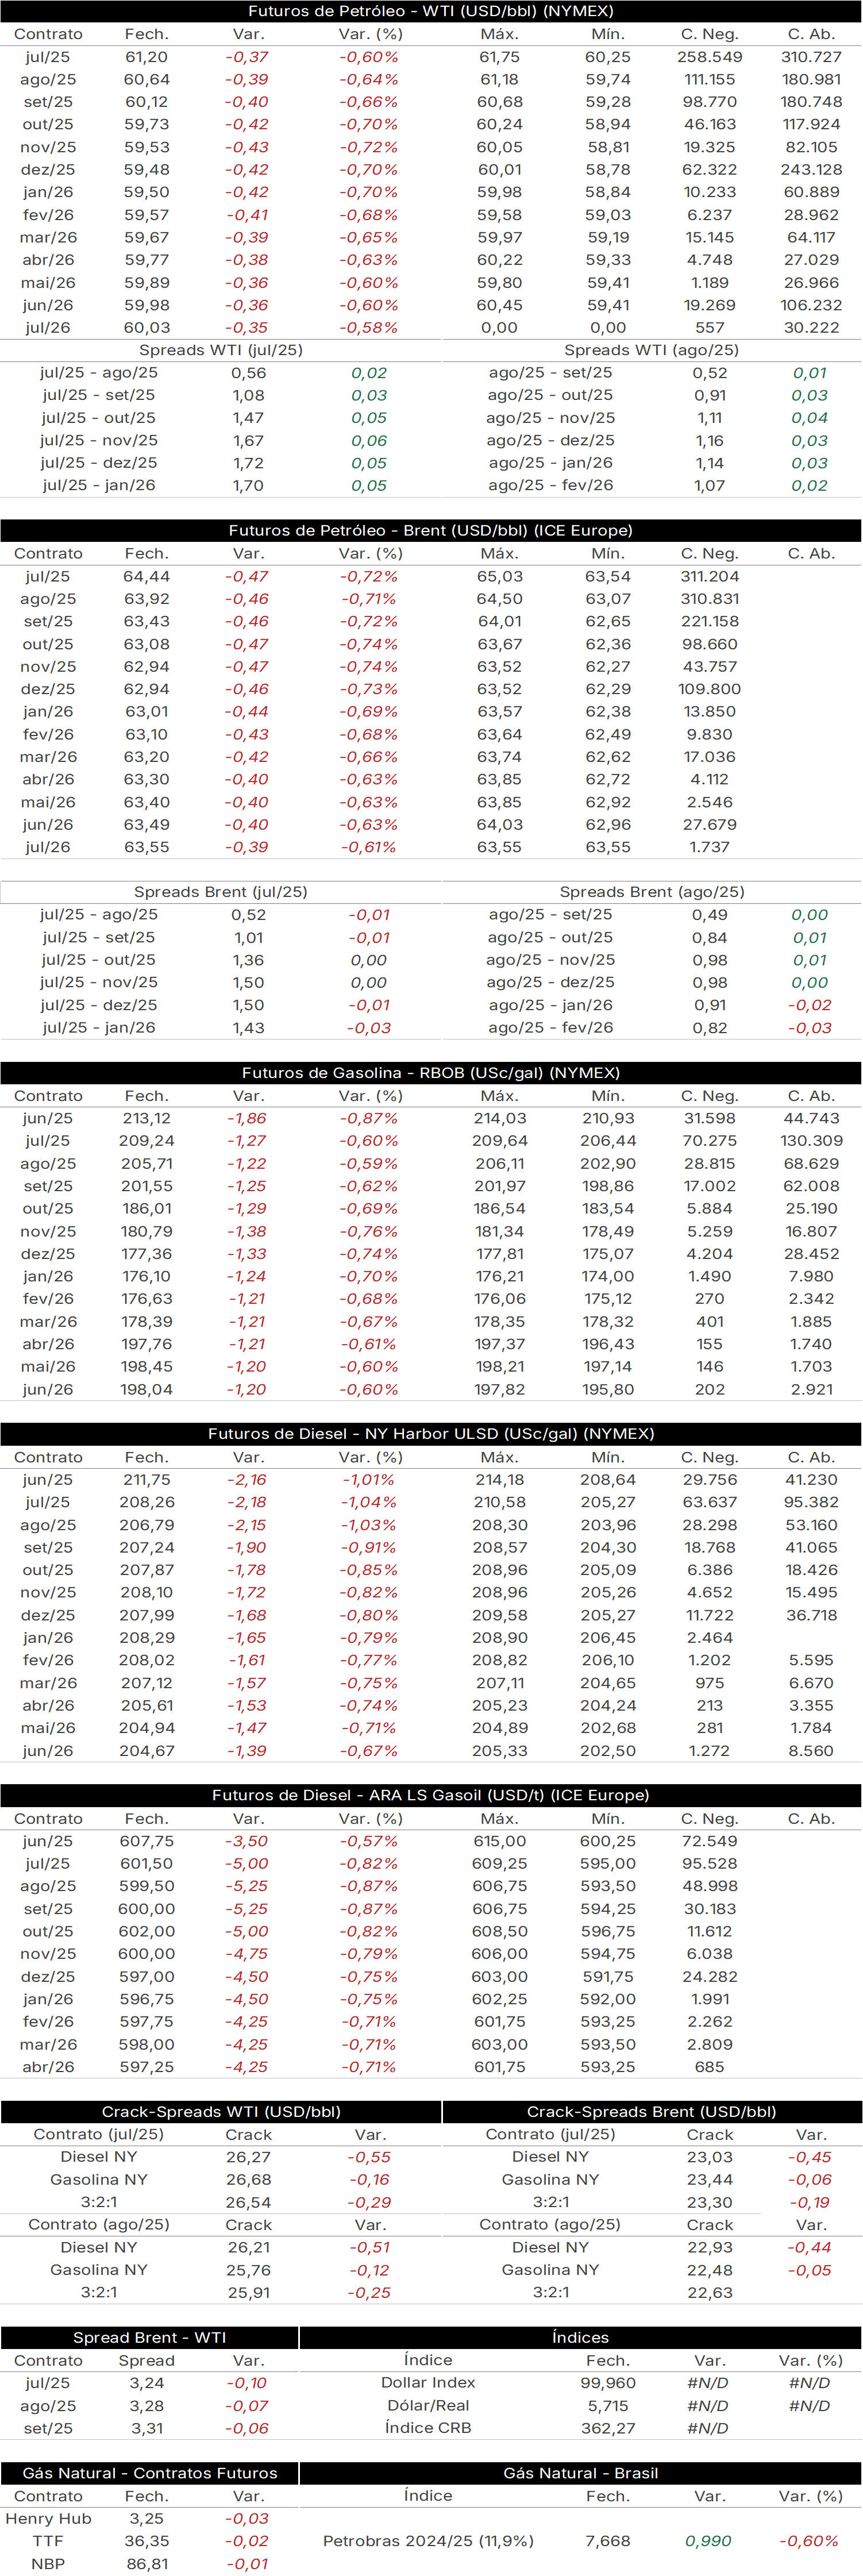863x2576 pixels.
Task: Click the ARA LS Gasoil table header
Action: pos(431,1795)
